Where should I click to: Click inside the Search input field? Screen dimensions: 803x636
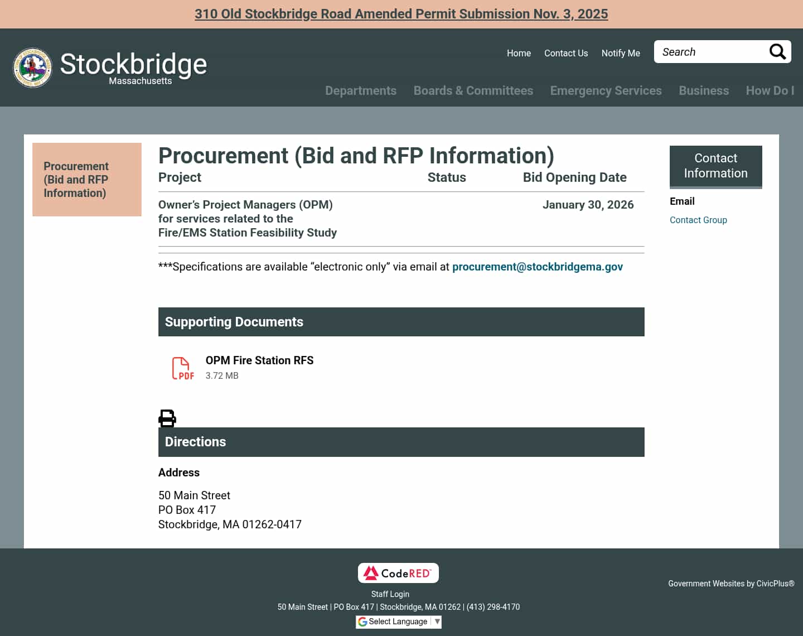[x=708, y=51]
